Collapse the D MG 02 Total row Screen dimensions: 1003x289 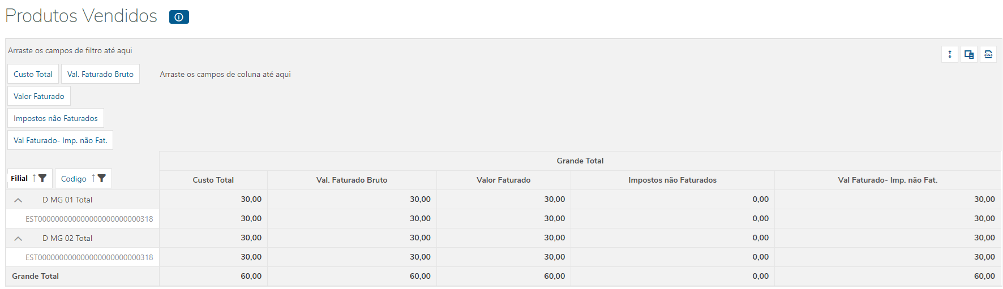(x=18, y=238)
